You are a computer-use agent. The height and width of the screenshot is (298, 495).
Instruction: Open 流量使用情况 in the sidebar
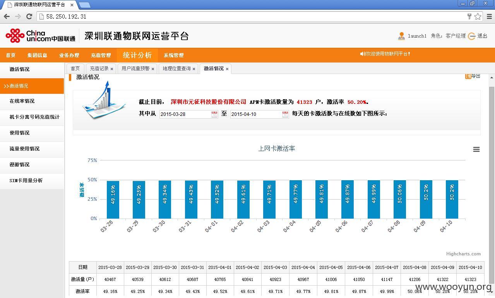(32, 149)
